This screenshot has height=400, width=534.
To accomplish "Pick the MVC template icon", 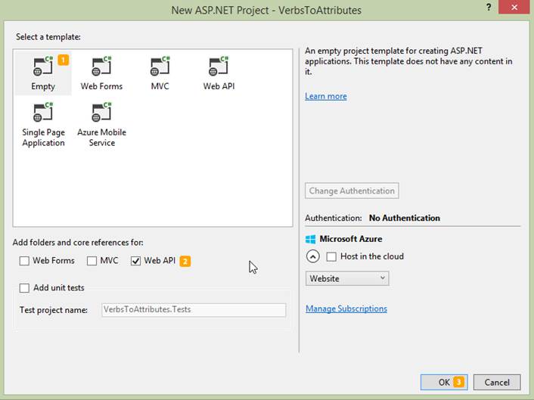I will [160, 67].
